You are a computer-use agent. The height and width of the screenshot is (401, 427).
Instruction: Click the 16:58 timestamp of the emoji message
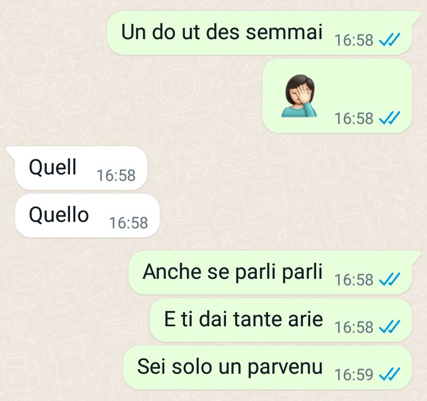(353, 118)
